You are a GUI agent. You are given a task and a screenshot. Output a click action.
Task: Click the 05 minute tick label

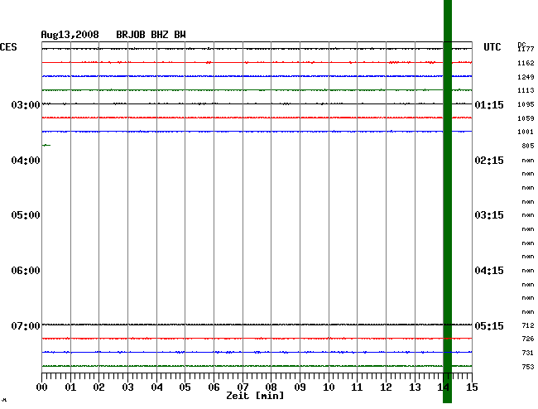(x=185, y=387)
